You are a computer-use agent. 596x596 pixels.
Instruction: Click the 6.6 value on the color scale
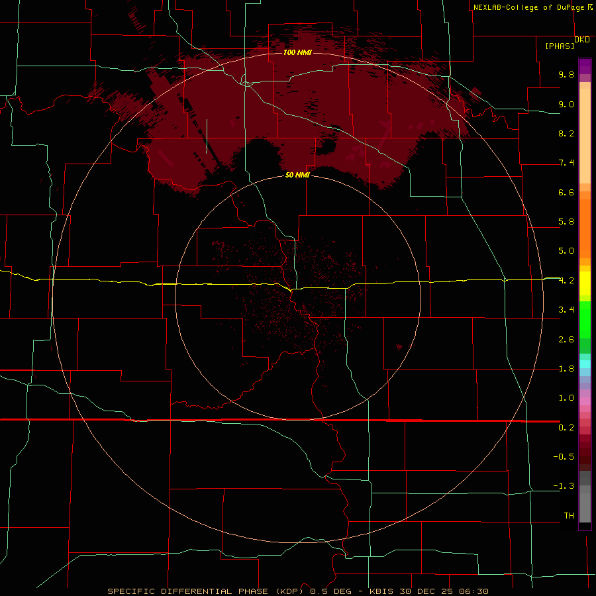[566, 192]
